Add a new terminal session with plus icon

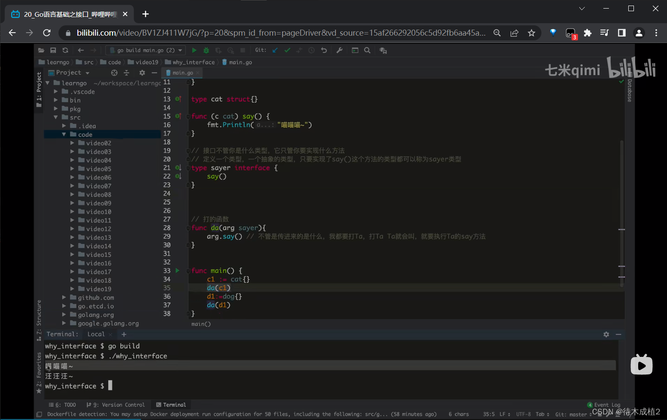(x=124, y=334)
